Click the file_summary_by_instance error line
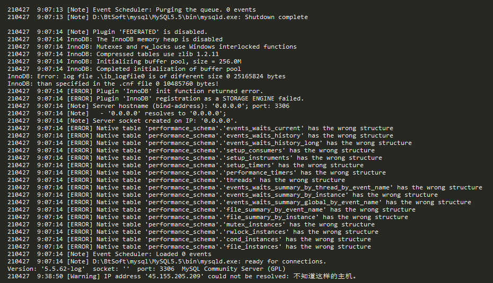The width and height of the screenshot is (493, 283). [208, 217]
